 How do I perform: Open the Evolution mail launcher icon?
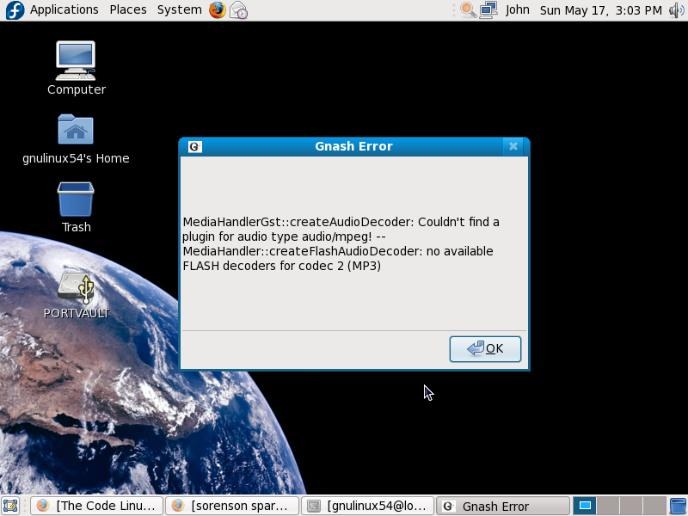point(239,9)
